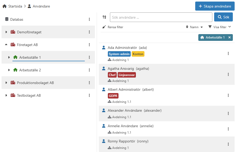The height and width of the screenshot is (152, 238).
Task: Open Produktionsbolaget AB options menu
Action: coord(89,83)
